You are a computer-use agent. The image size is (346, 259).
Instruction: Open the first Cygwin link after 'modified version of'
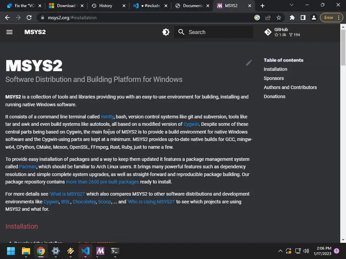tap(191, 124)
